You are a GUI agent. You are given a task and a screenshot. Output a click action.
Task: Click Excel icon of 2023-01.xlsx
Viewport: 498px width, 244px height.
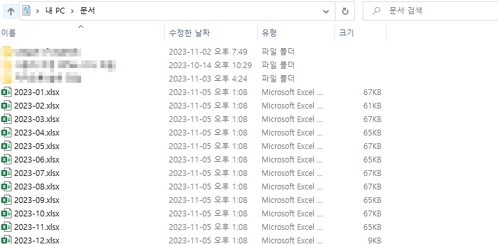6,92
